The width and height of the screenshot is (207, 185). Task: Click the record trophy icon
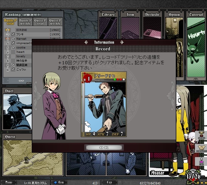[201, 135]
